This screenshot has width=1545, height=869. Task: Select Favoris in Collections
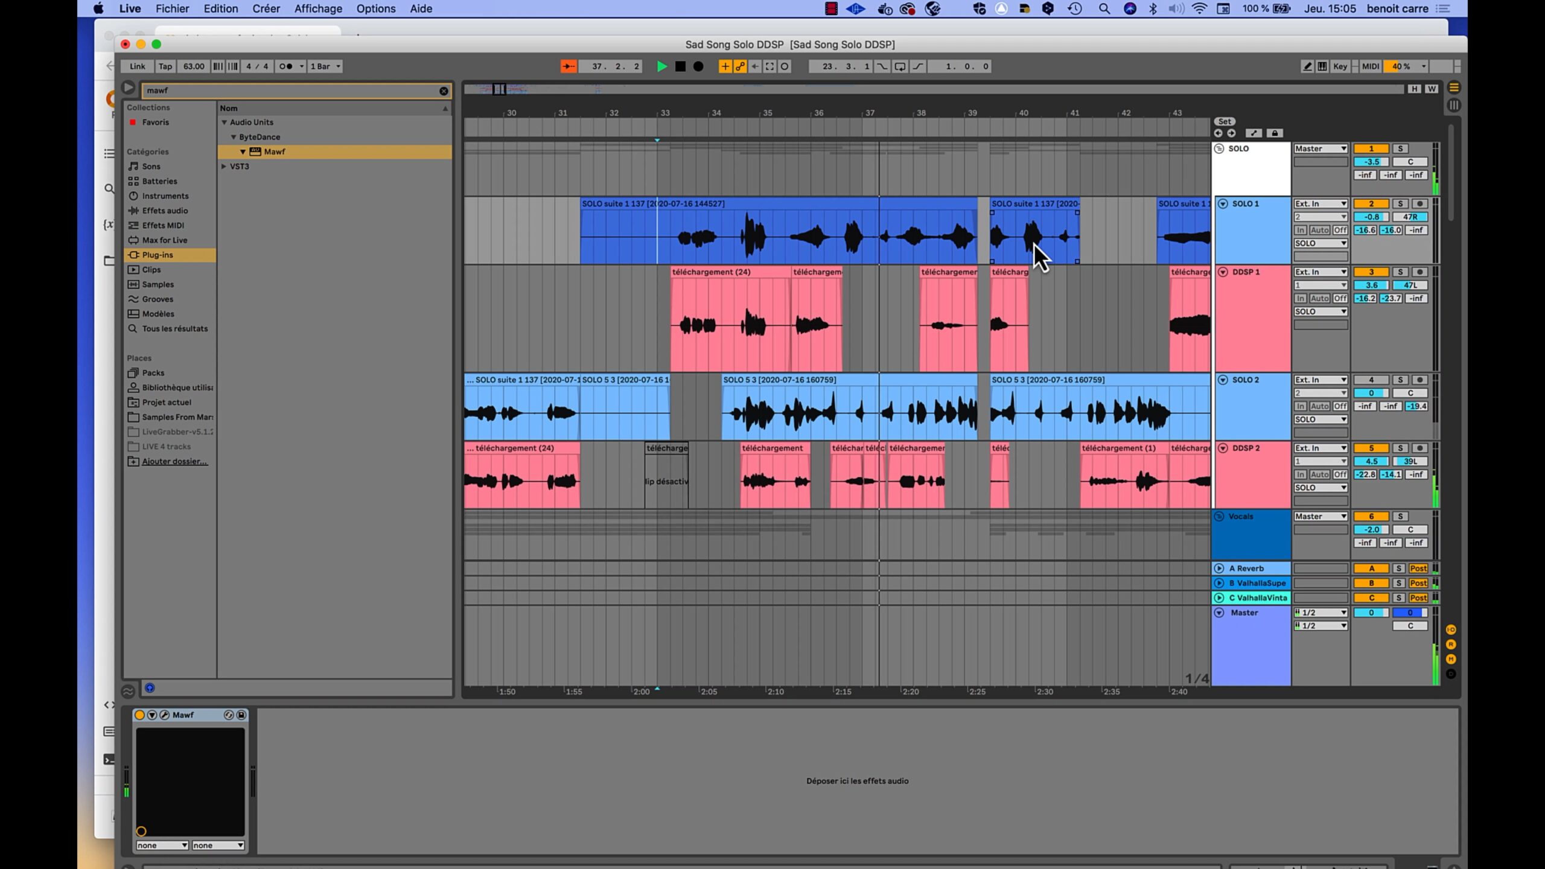point(155,122)
